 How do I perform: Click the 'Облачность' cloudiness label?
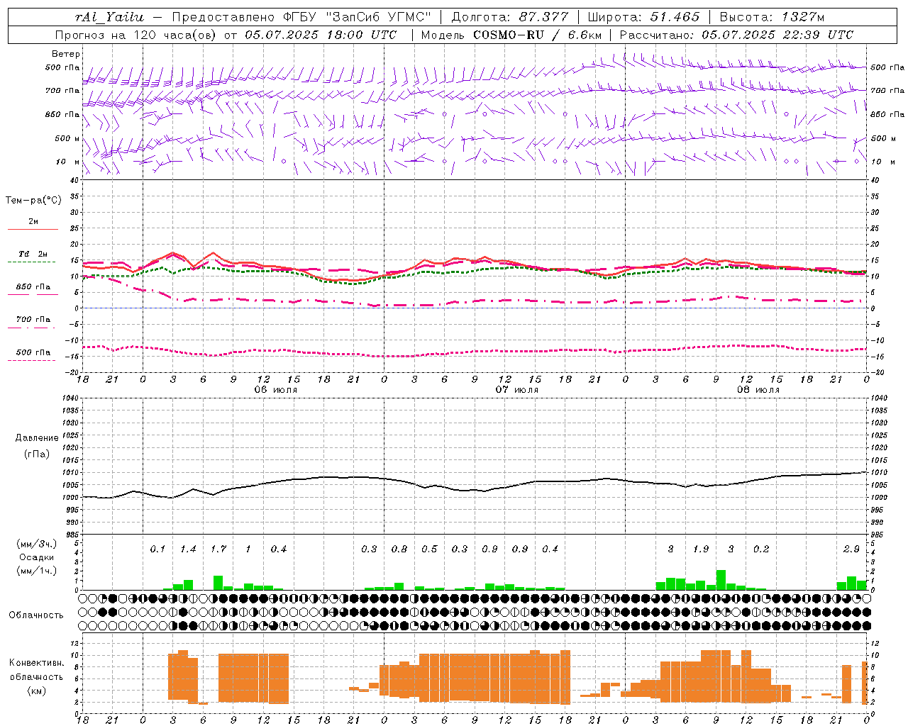tap(36, 615)
